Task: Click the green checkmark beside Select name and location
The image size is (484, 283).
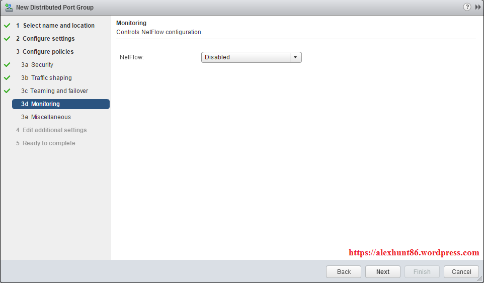Action: click(7, 26)
